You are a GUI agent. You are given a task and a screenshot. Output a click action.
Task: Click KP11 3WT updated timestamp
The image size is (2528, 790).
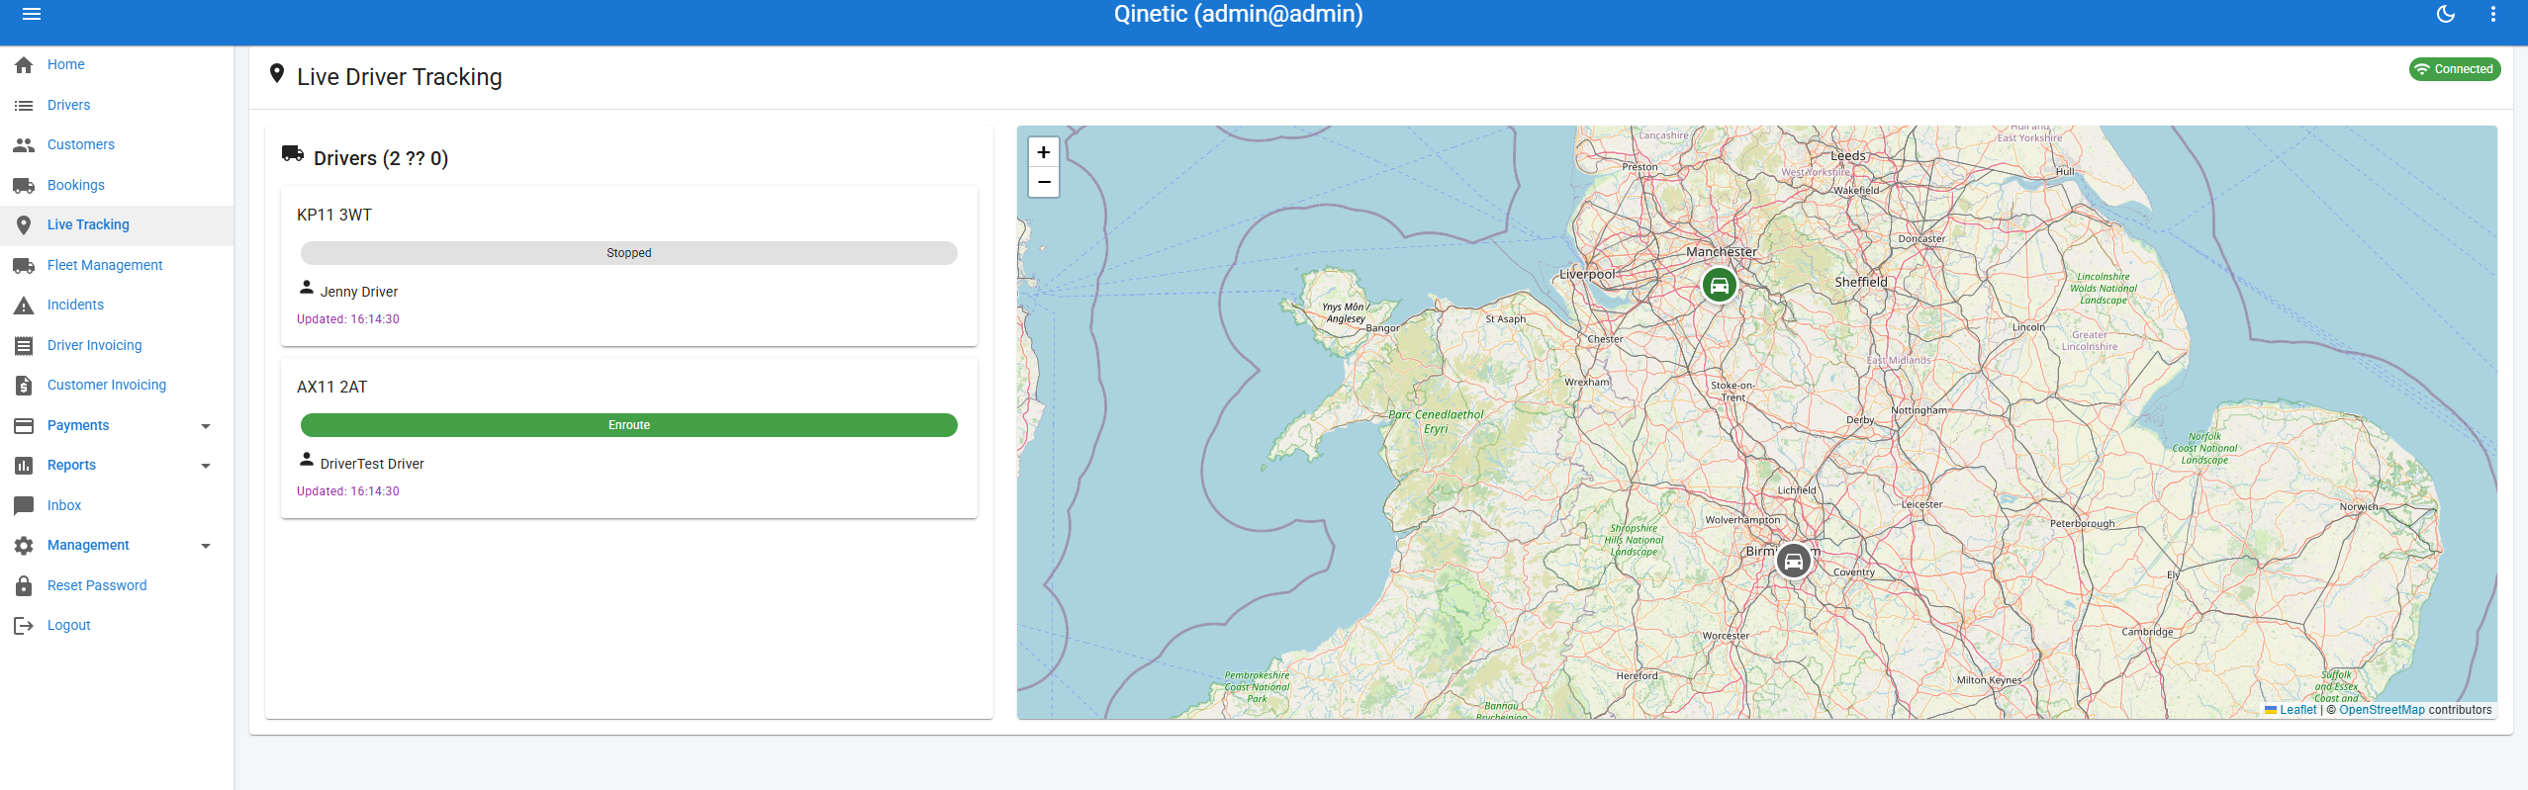348,319
